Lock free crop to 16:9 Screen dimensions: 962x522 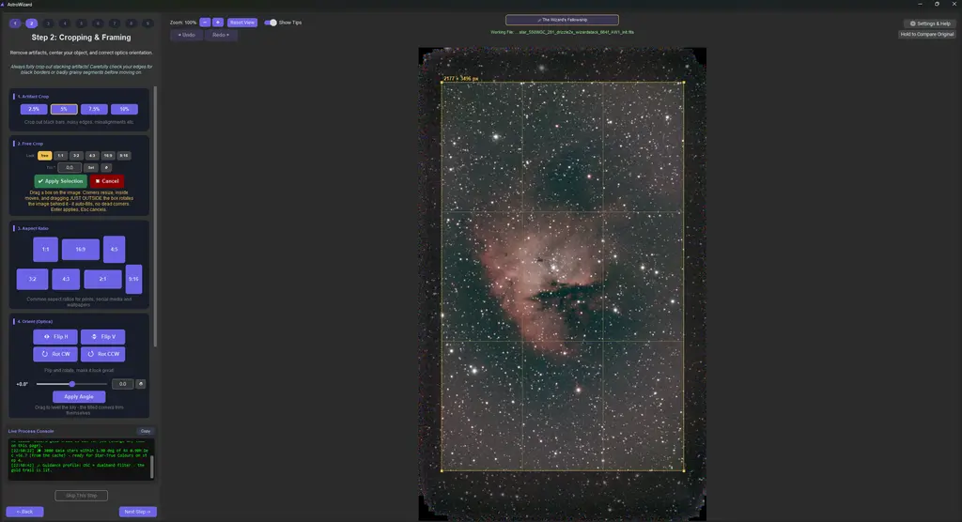108,156
